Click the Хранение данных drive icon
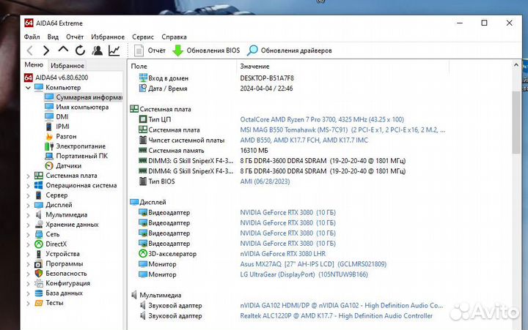 (39, 225)
